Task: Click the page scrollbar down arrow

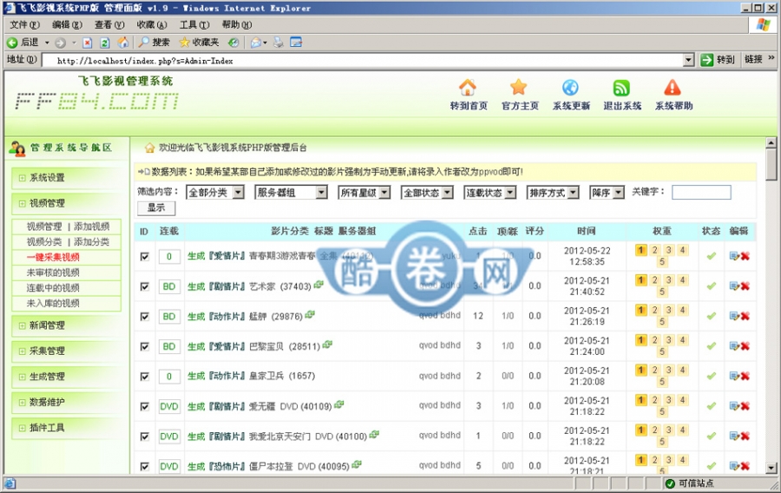Action: tap(771, 468)
